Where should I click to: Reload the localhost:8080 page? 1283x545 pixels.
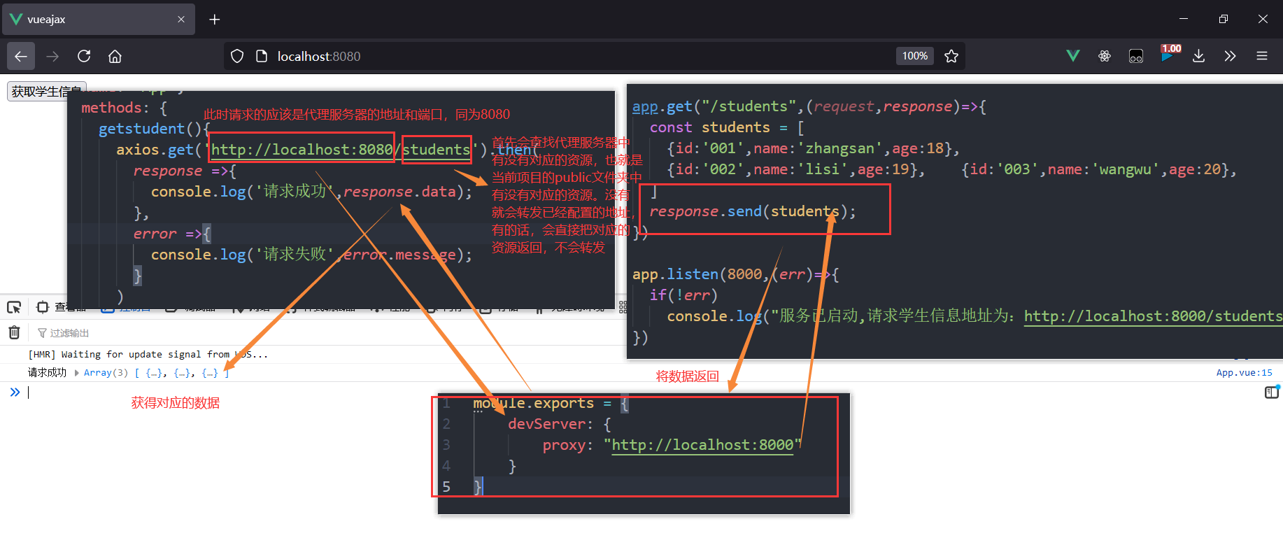(84, 56)
